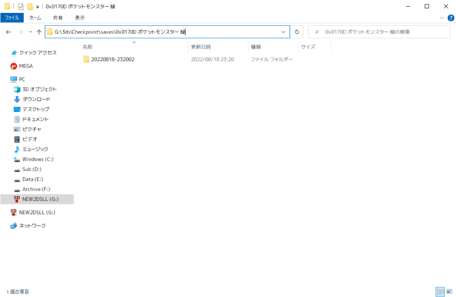Open the ダウンロード folder

37,99
